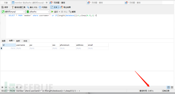
Task: Switch to the member @pikachu table tab
Action: [30, 3]
